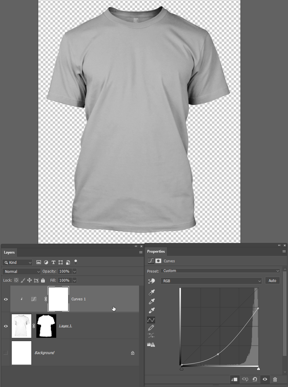The height and width of the screenshot is (387, 288).
Task: Select the Layer 1 mask thumbnail
Action: click(46, 326)
